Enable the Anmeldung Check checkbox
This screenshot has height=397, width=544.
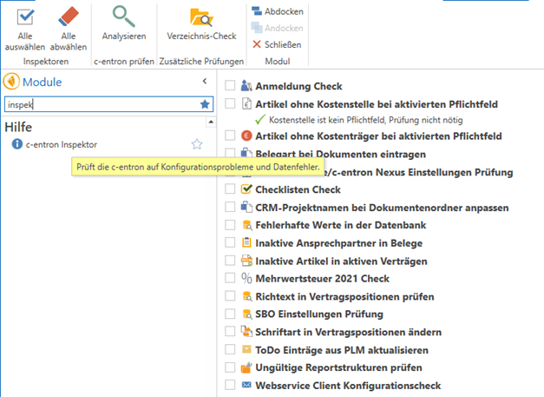click(x=230, y=86)
